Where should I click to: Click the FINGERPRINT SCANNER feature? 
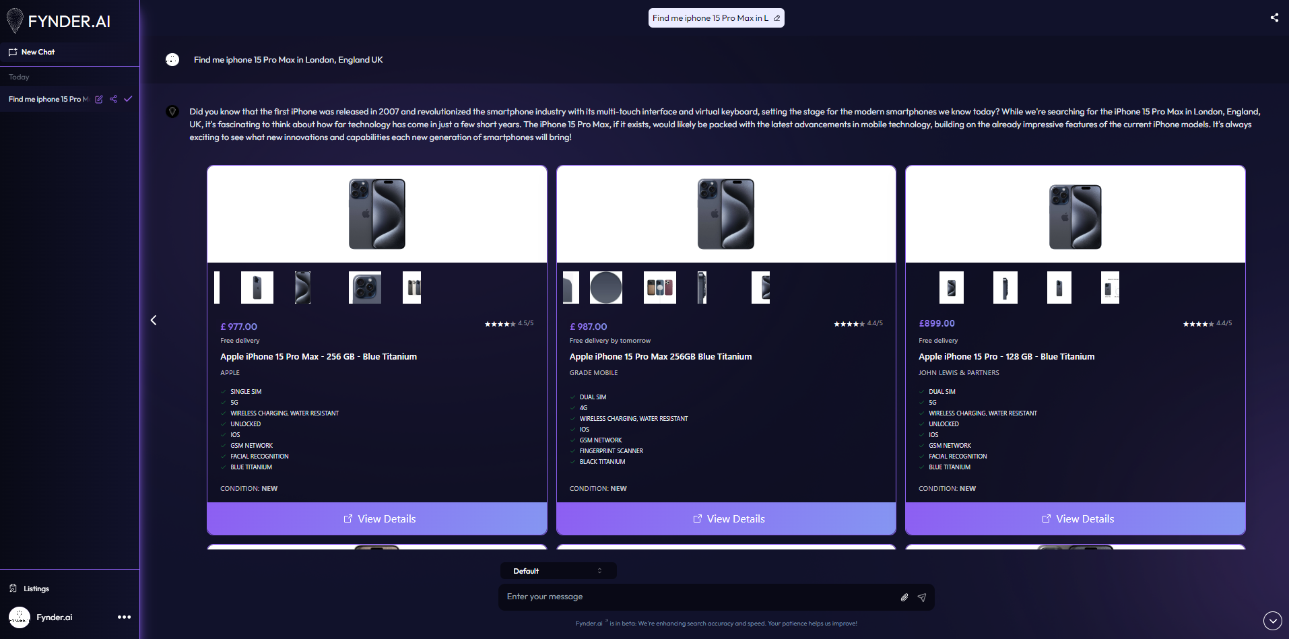pyautogui.click(x=612, y=451)
